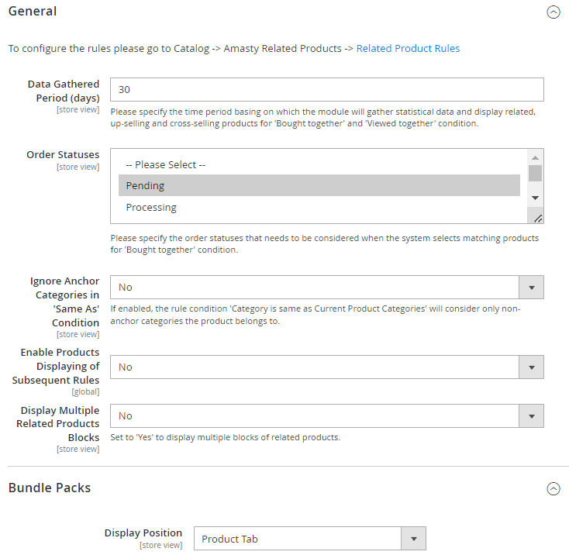Open Display Multiple Related Products Blocks dropdown
The width and height of the screenshot is (569, 555).
327,415
